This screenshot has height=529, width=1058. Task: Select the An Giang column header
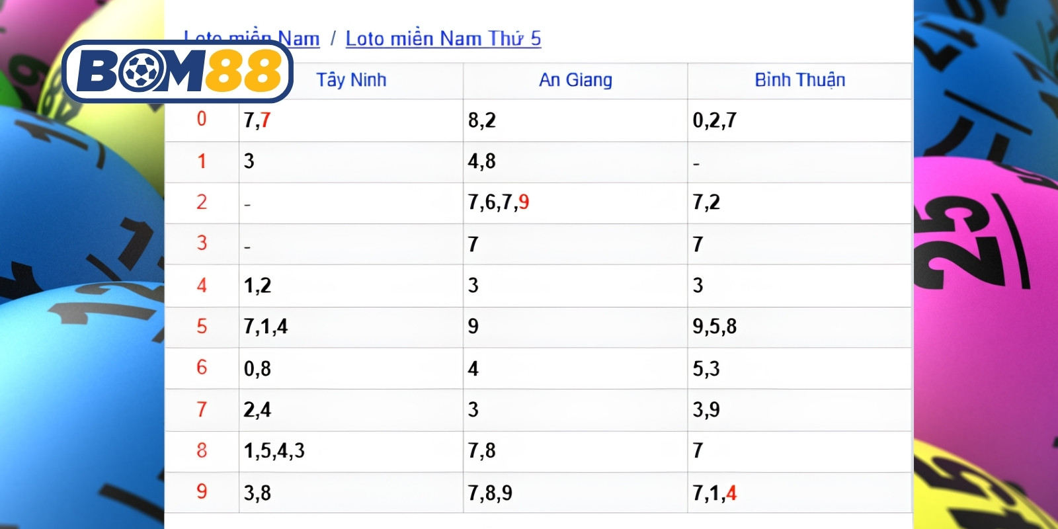tap(575, 80)
